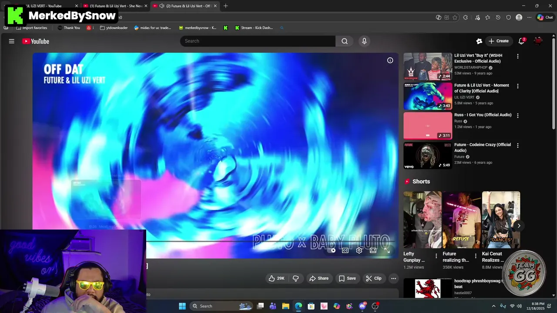557x313 pixels.
Task: Switch player to theater mode
Action: click(x=373, y=250)
